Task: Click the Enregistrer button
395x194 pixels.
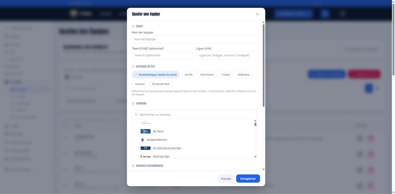Action: pos(248,179)
